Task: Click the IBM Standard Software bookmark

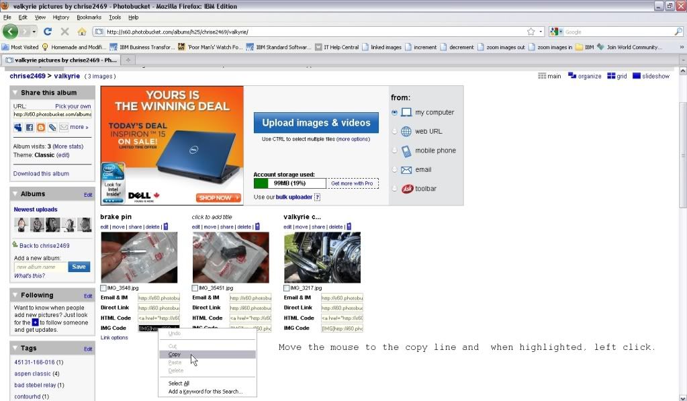Action: tap(279, 47)
